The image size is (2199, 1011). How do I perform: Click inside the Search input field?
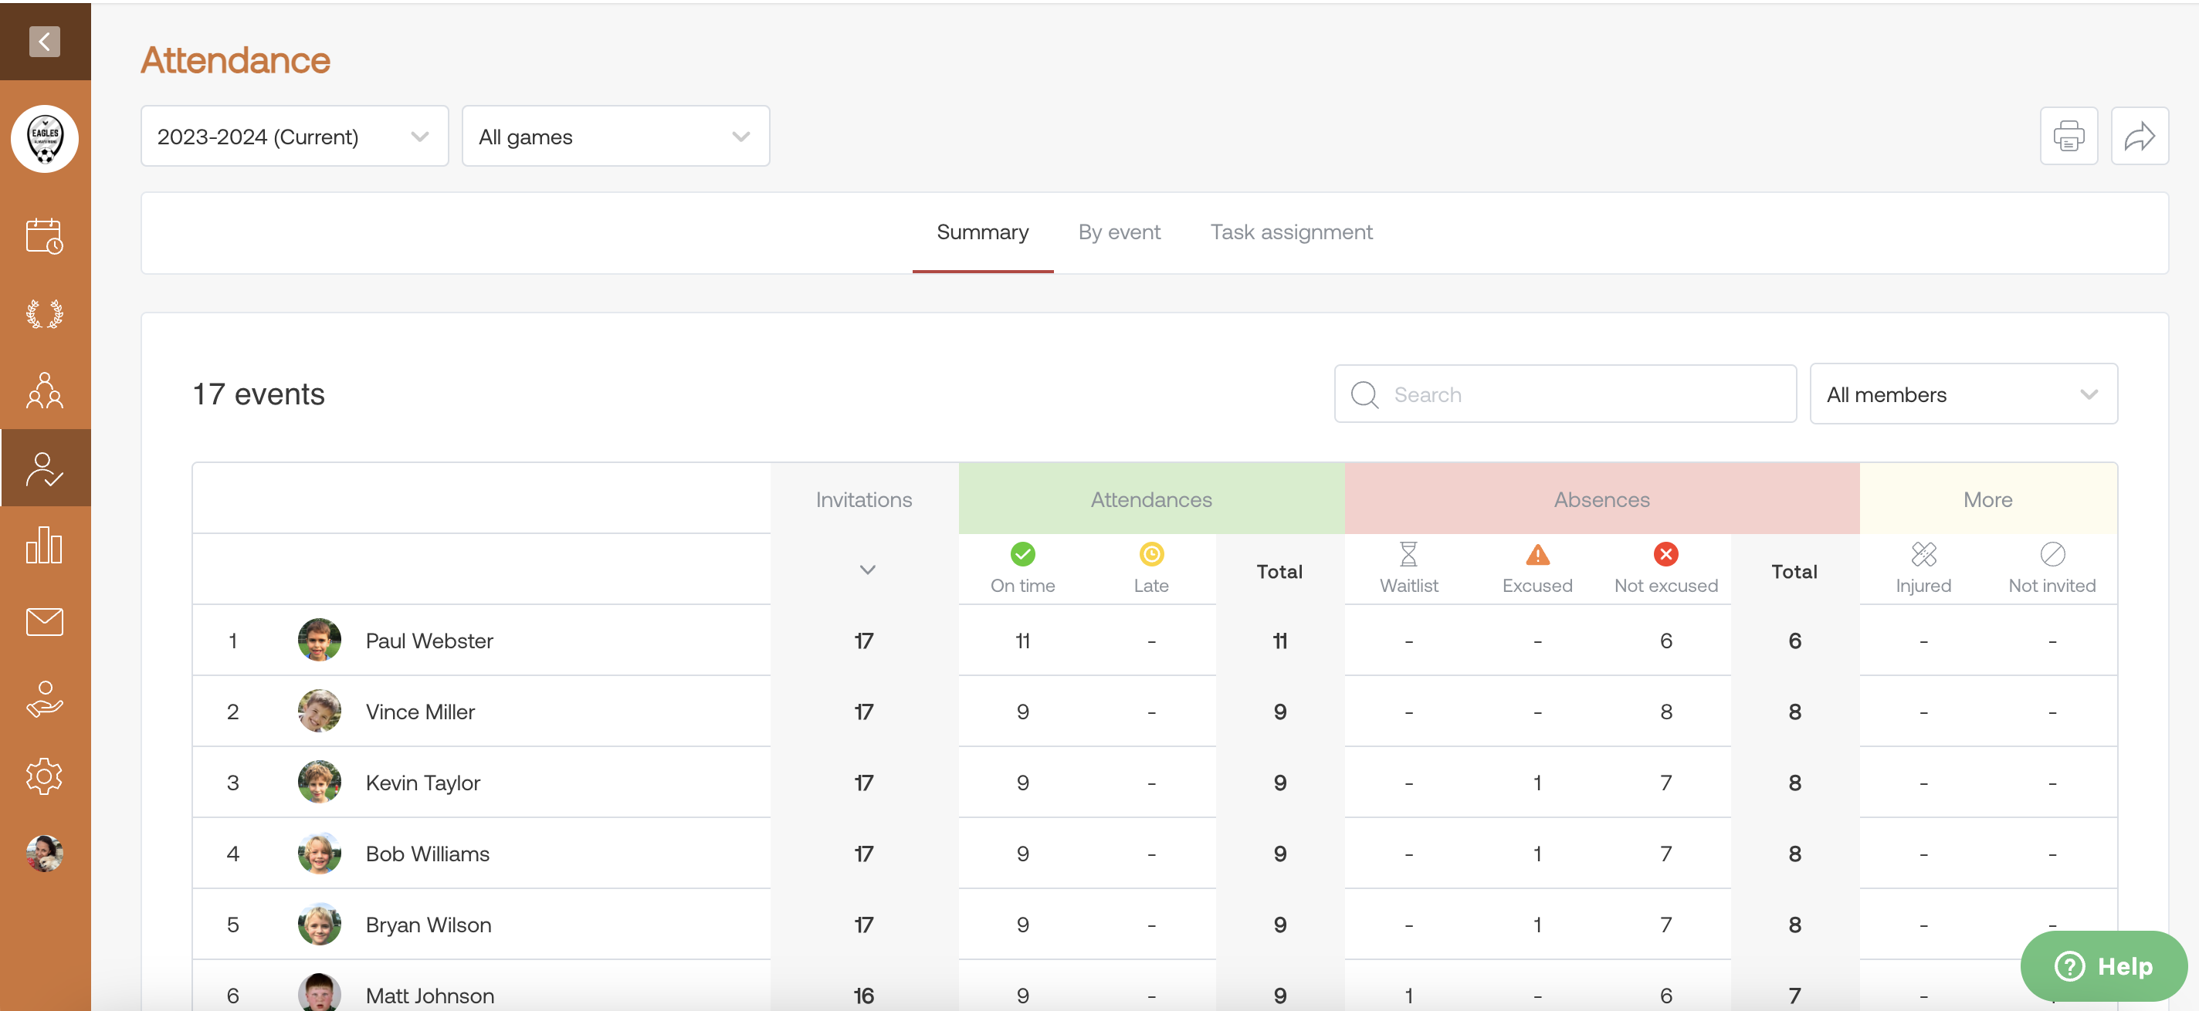click(x=1565, y=394)
